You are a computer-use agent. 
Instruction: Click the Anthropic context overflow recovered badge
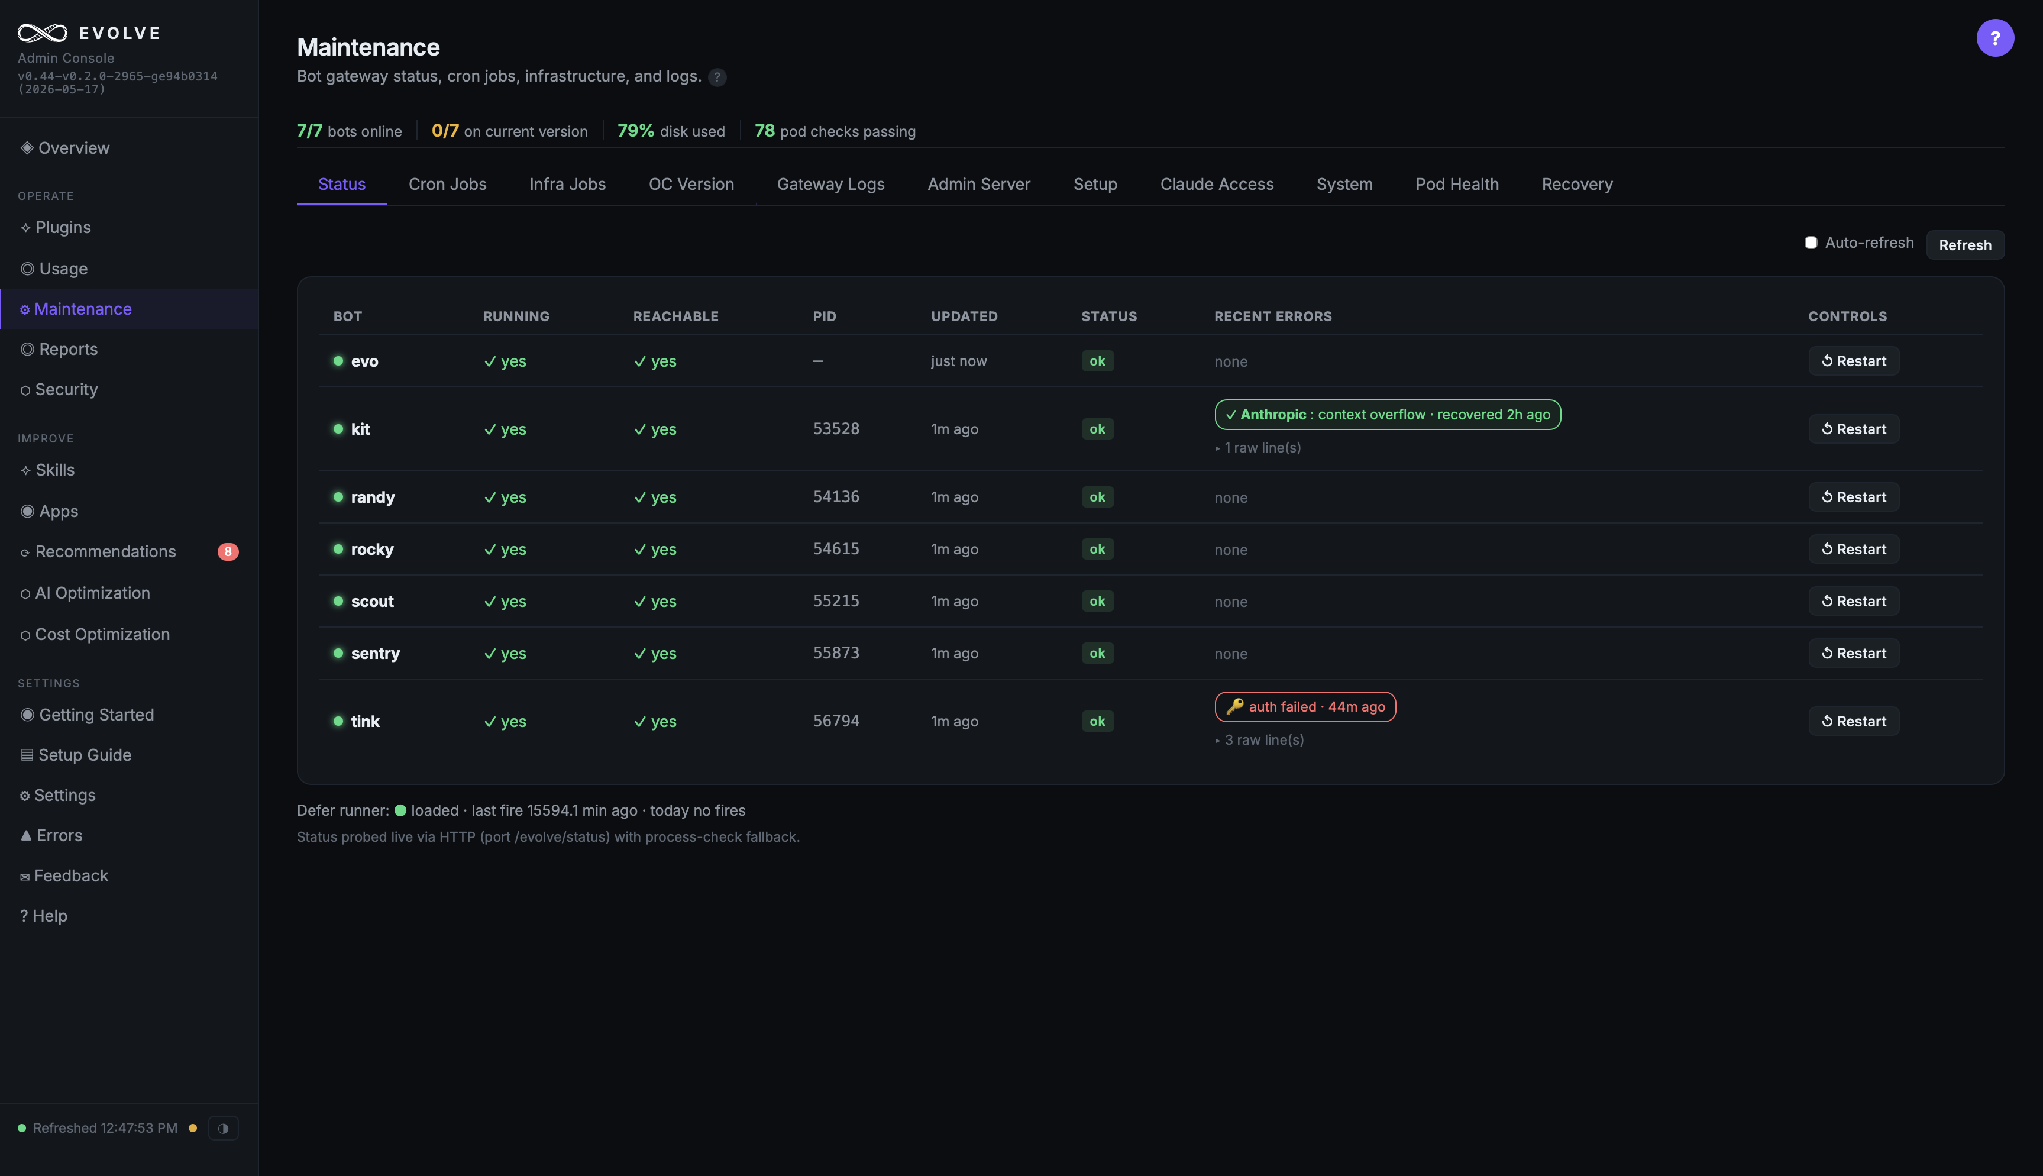pyautogui.click(x=1387, y=415)
